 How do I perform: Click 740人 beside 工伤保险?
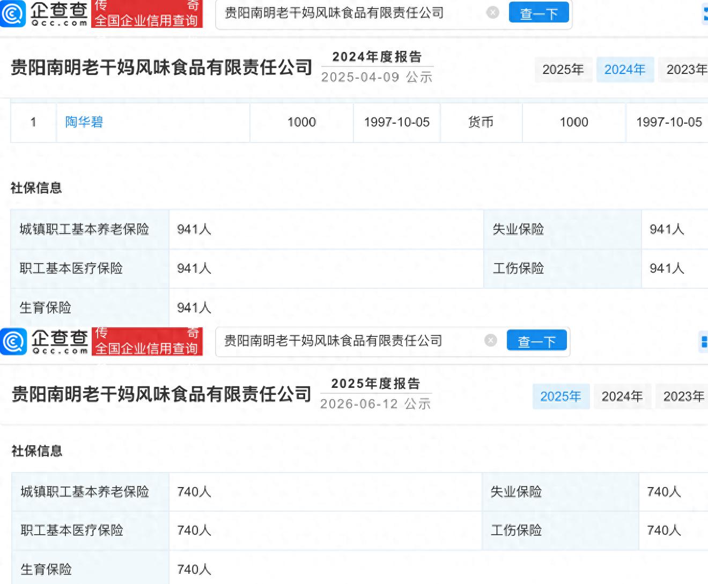pos(664,530)
